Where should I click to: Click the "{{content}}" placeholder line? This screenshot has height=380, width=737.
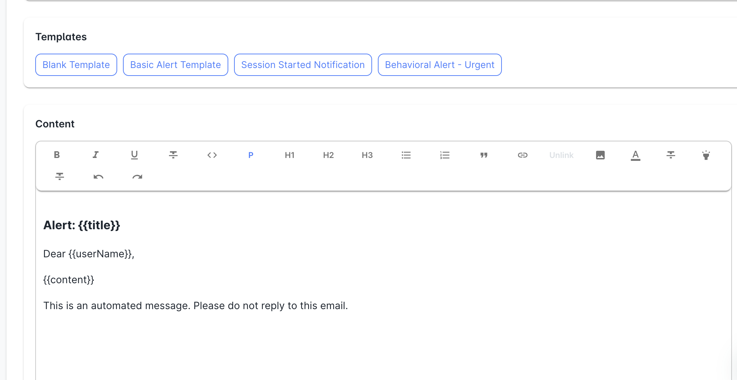pos(69,280)
